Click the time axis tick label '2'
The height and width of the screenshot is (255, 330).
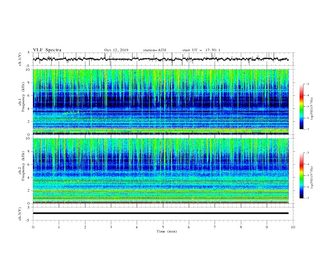tap(85, 227)
